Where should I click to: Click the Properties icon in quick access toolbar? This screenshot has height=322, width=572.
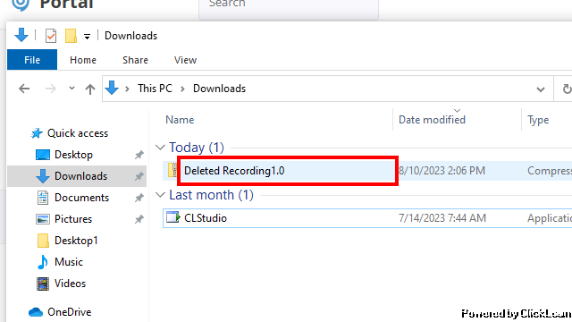[x=51, y=36]
